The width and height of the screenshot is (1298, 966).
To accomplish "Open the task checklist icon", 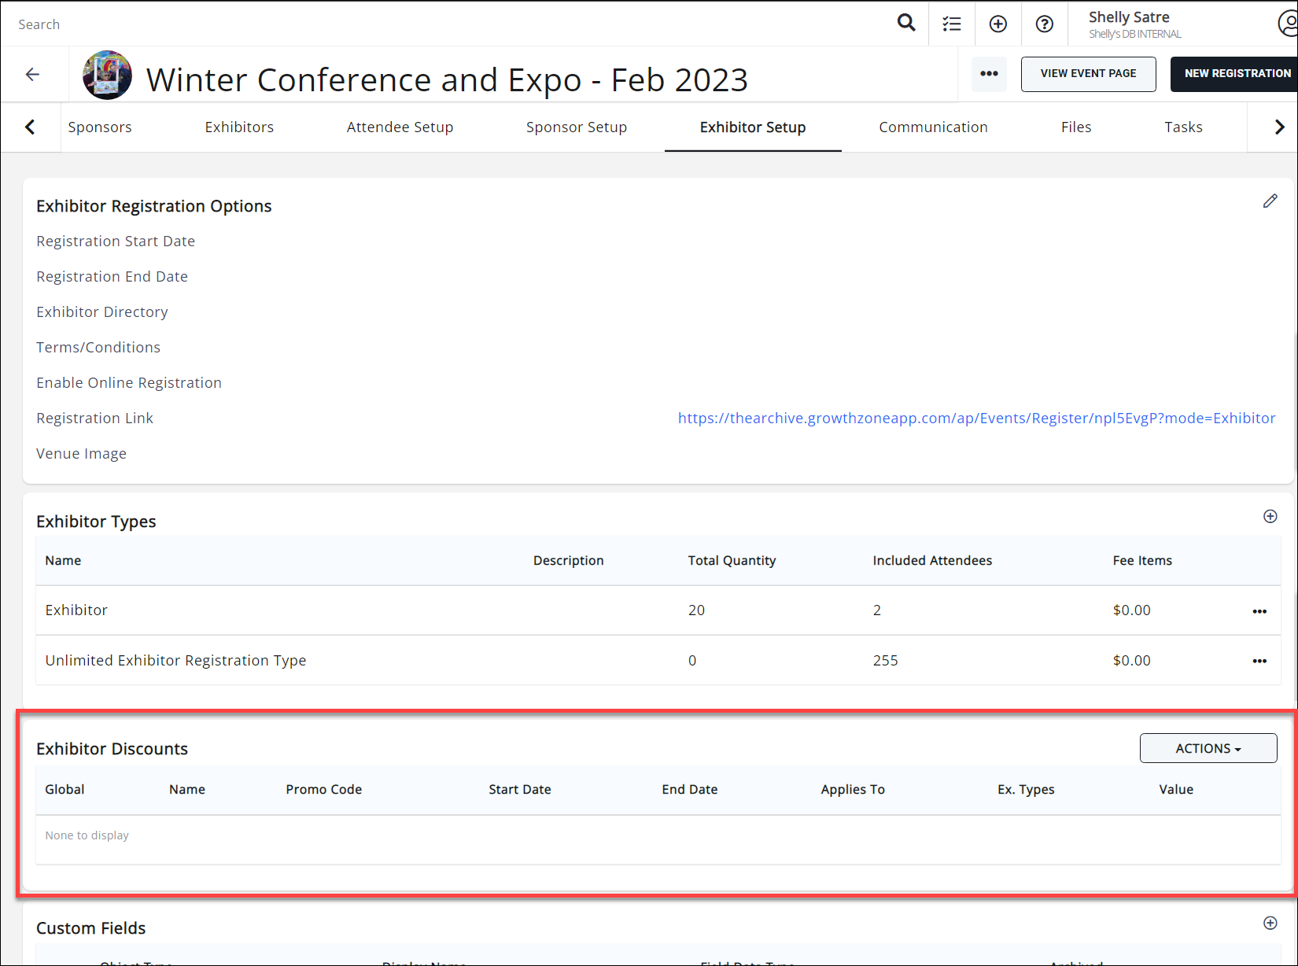I will [x=952, y=24].
